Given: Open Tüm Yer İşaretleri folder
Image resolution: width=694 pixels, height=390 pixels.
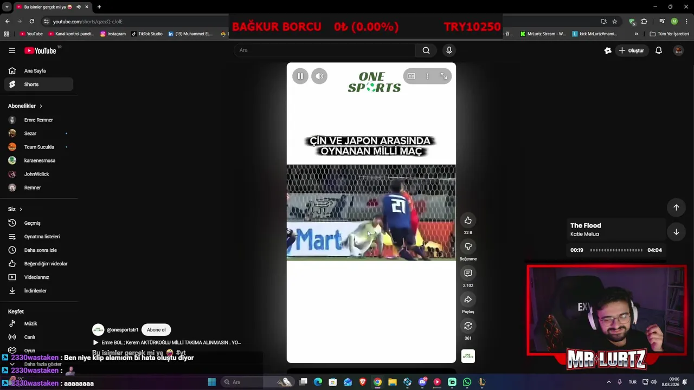Looking at the screenshot, I should (669, 34).
